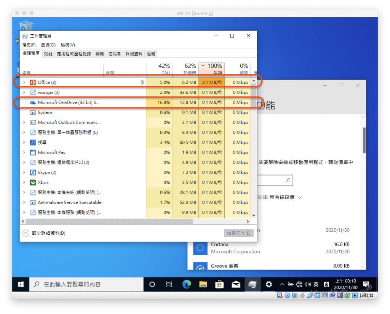Click the Windows taskbar search box
390x314 pixels.
coord(87,284)
